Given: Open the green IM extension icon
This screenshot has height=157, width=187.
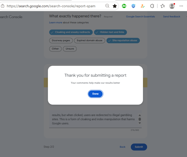Looking at the screenshot, I should pos(124,6).
